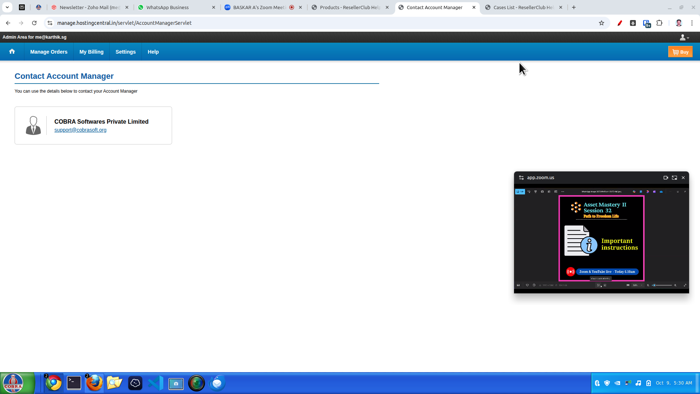Expand the user account dropdown
This screenshot has height=394, width=700.
684,37
